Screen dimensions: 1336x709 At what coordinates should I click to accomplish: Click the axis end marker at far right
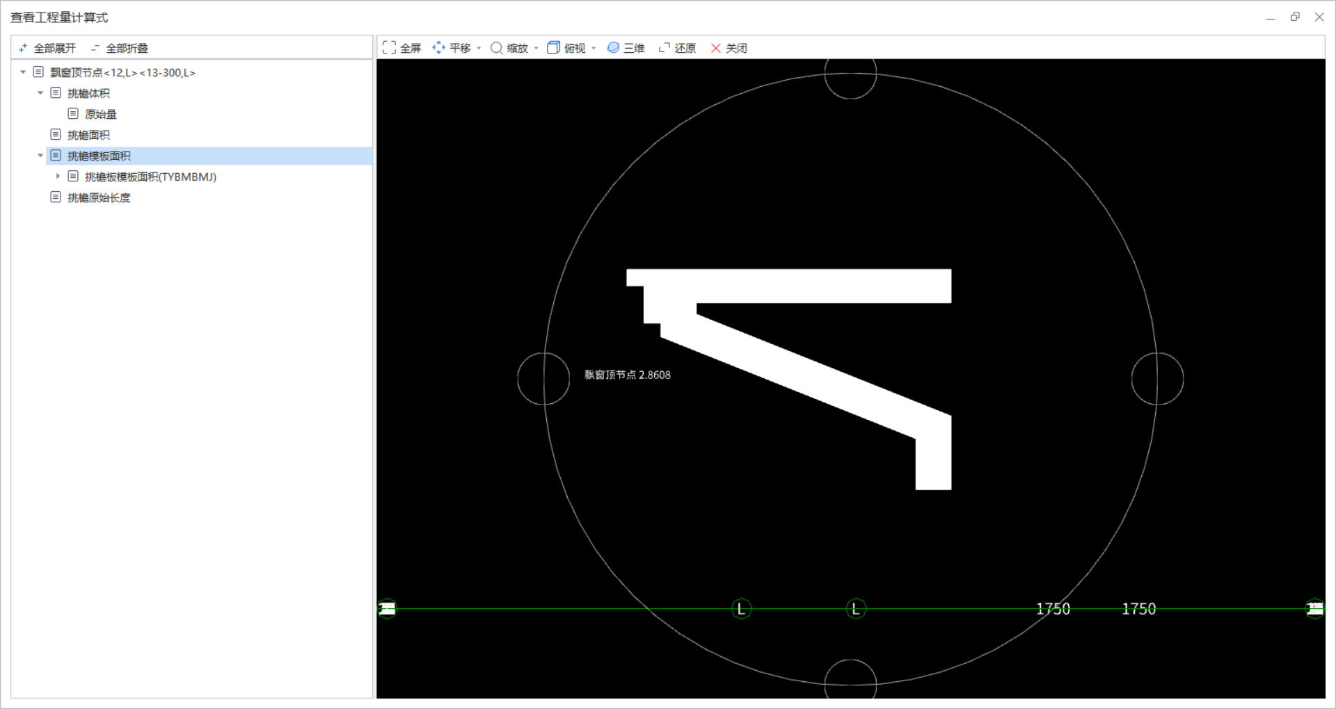coord(1314,609)
